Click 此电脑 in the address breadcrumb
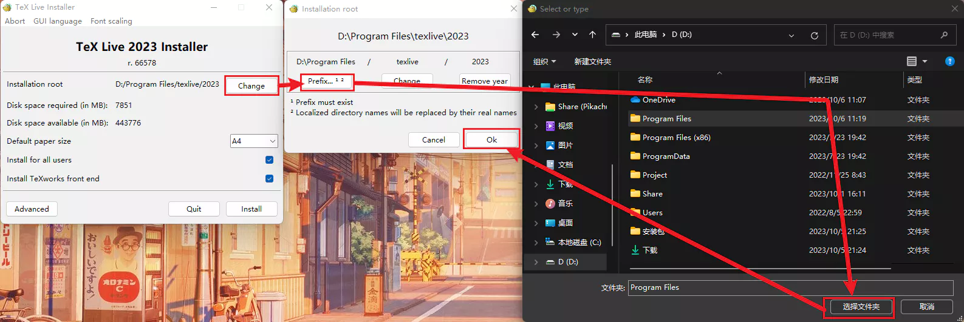The width and height of the screenshot is (964, 322). pyautogui.click(x=645, y=35)
